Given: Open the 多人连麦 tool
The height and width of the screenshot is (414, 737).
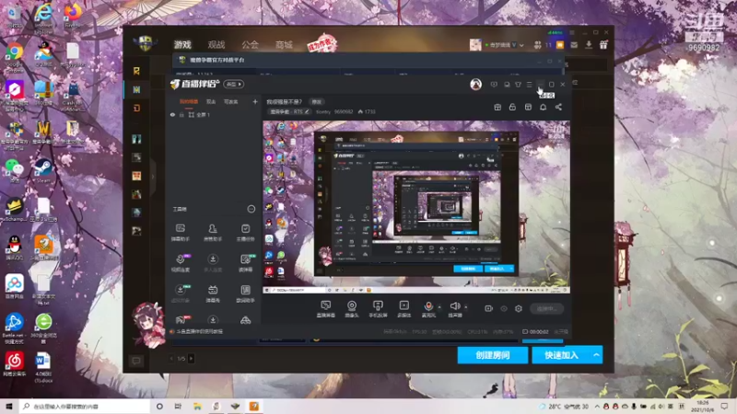Looking at the screenshot, I should [213, 263].
